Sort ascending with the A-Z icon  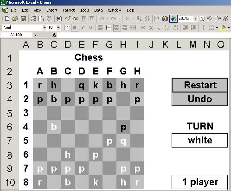pos(139,18)
